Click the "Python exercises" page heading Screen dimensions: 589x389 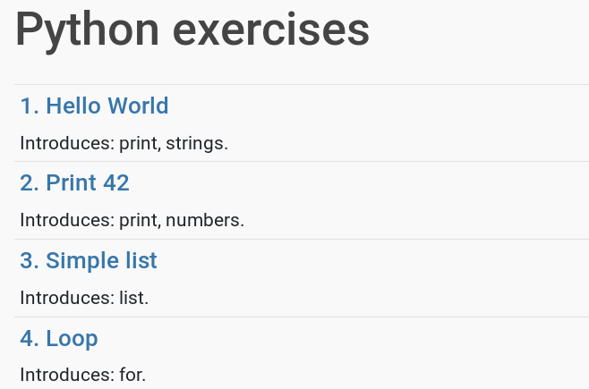[192, 30]
